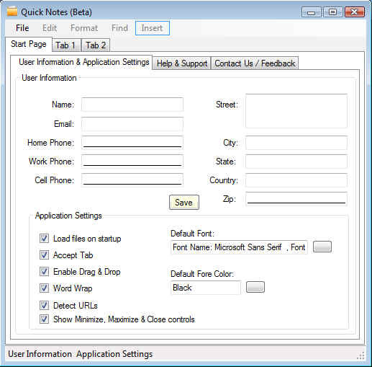372x367 pixels.
Task: Toggle the Accept Tab checkbox
Action: [x=44, y=255]
